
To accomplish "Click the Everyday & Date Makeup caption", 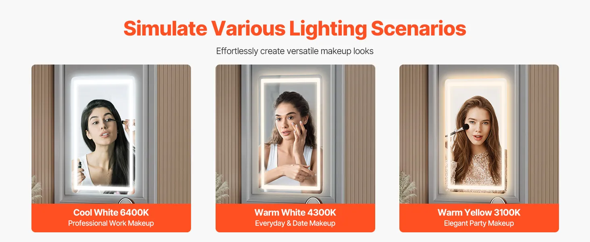I will coord(295,223).
